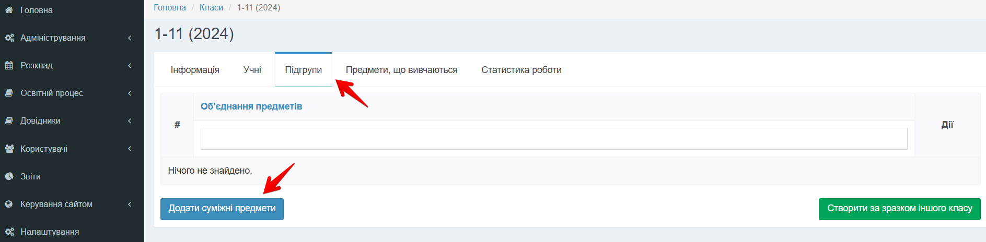The width and height of the screenshot is (986, 242).
Task: Click Створити за зразком іншого класу button
Action: point(899,209)
